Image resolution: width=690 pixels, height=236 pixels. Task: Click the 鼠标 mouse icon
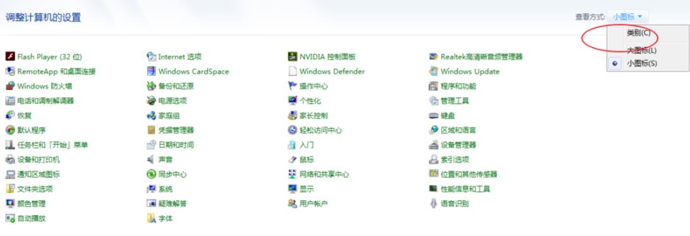tap(292, 159)
